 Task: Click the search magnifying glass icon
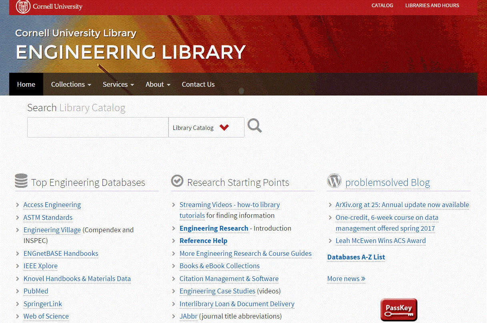click(x=254, y=126)
